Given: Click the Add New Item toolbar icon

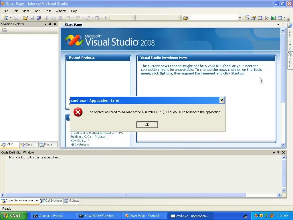Looking at the screenshot, I should [16, 18].
